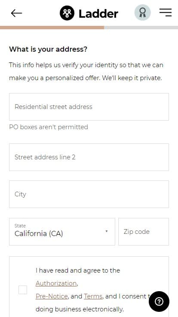Click the filled portion of progress bar
178x317 pixels.
52,28
